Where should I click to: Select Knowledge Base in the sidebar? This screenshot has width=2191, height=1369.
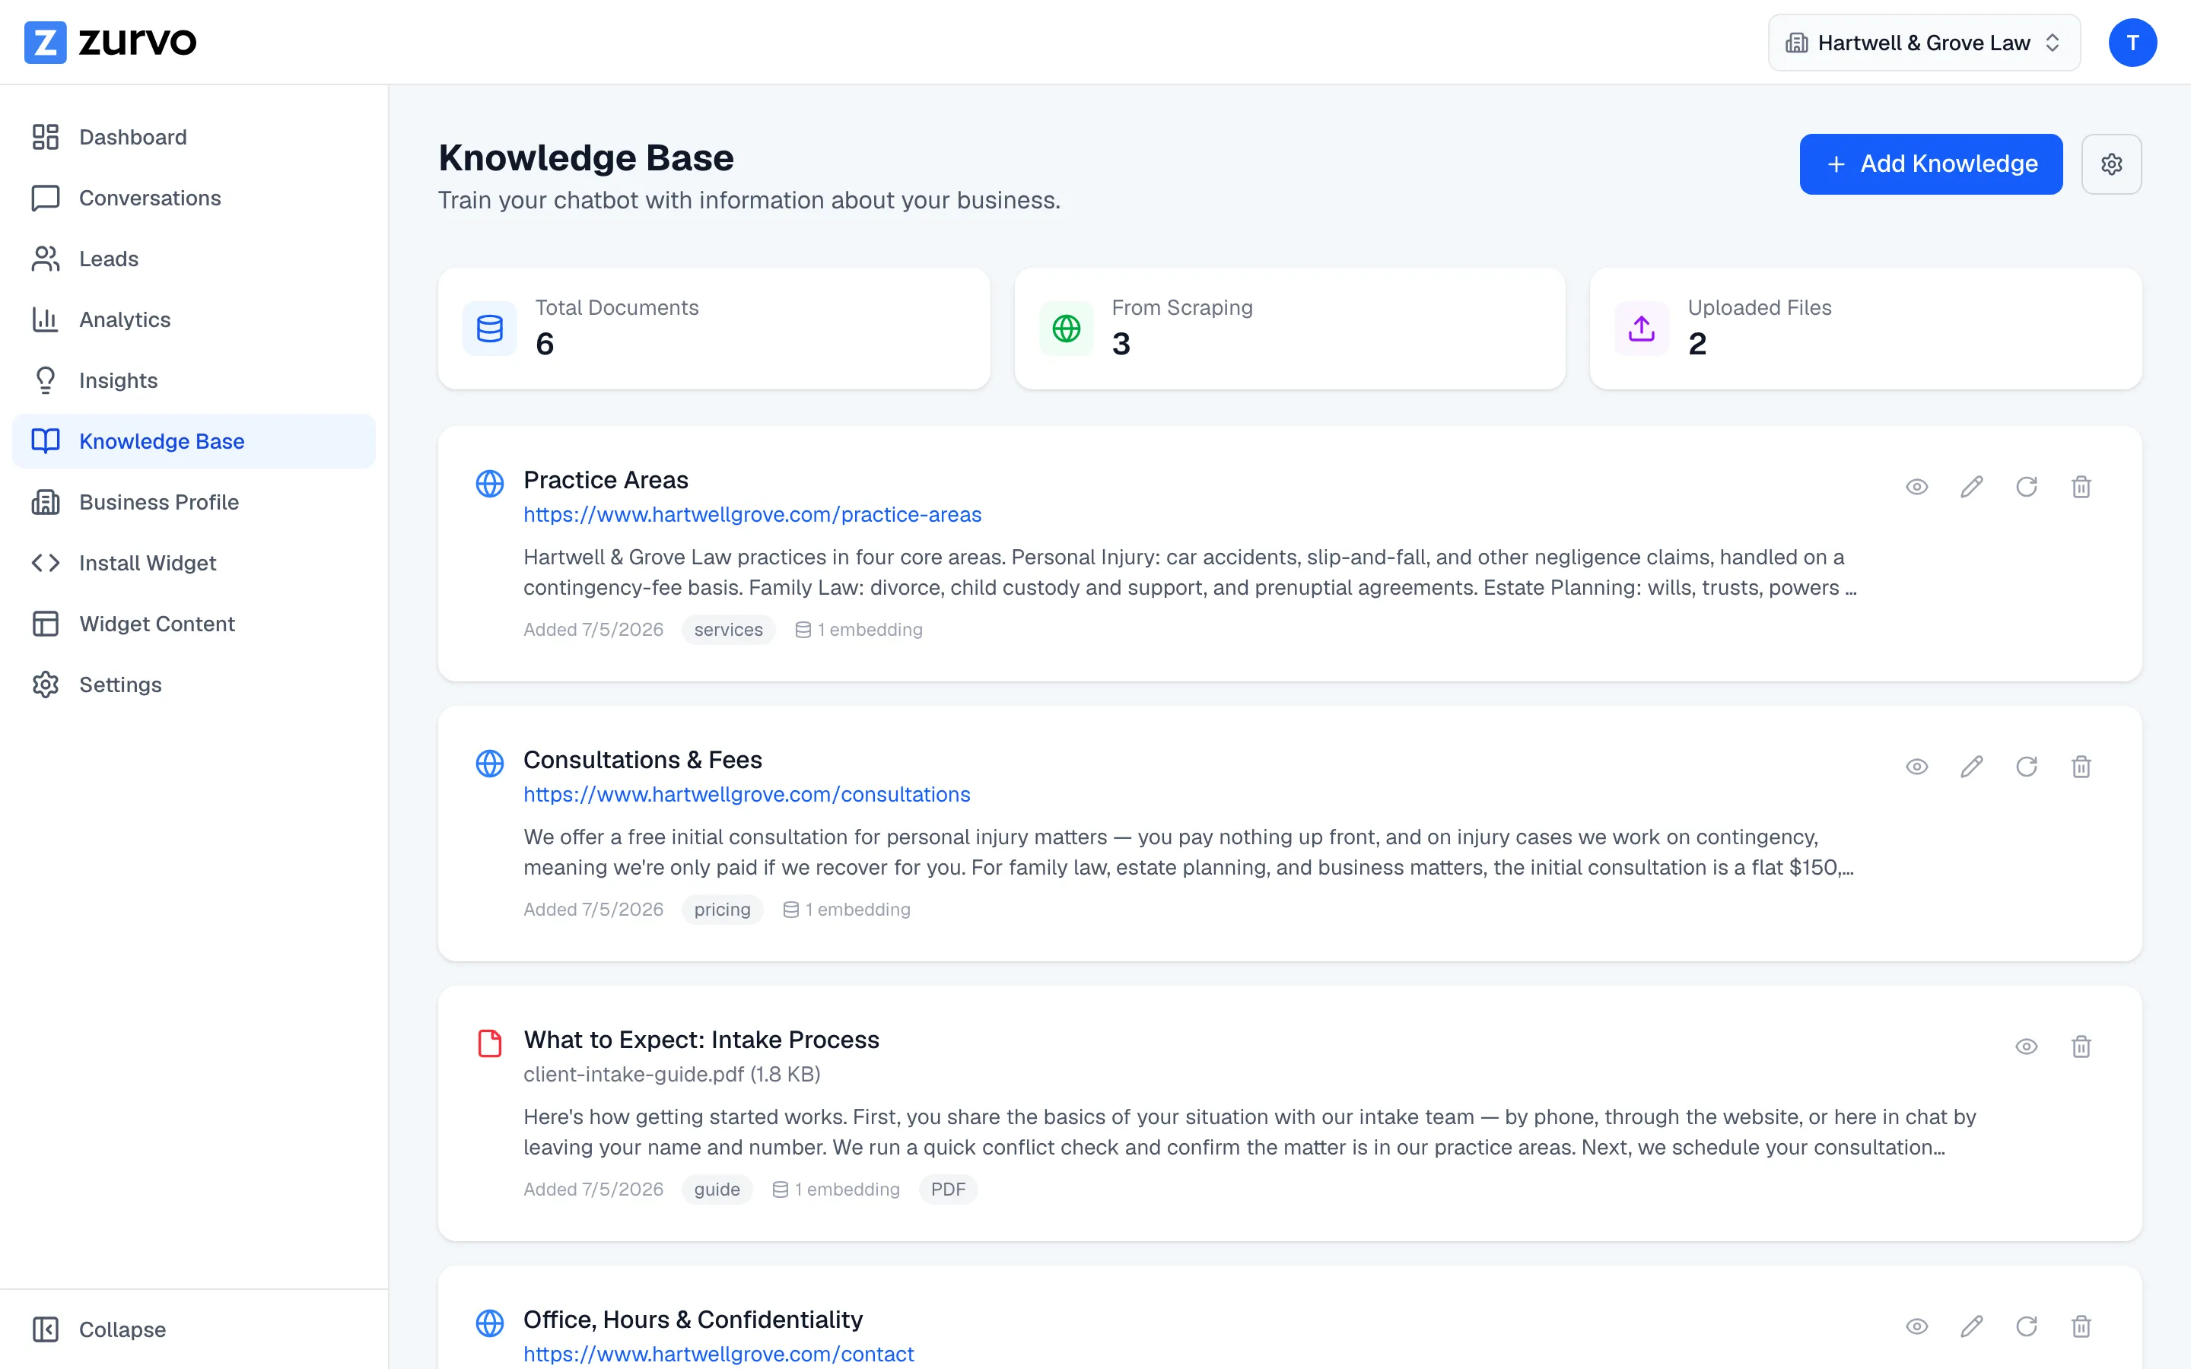click(194, 441)
